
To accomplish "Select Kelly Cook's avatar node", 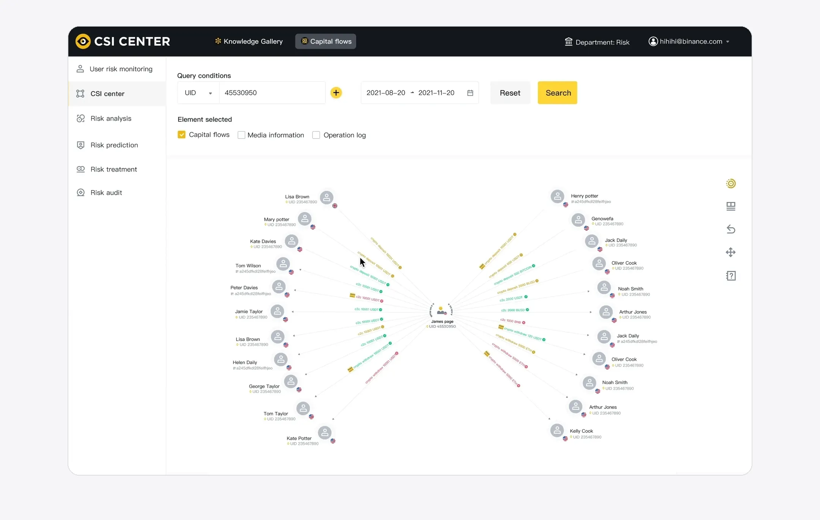I will 557,430.
